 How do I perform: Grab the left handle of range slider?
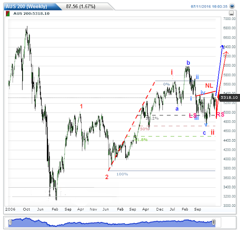pos(10,222)
